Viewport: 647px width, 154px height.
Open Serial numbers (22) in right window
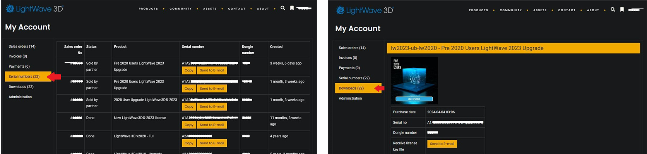tap(354, 78)
